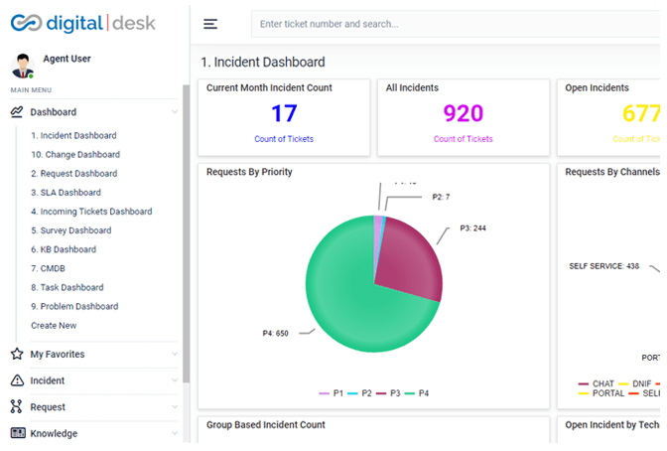Viewport: 667px width, 451px height.
Task: Open 10. Change Dashboard in sidebar
Action: [75, 155]
